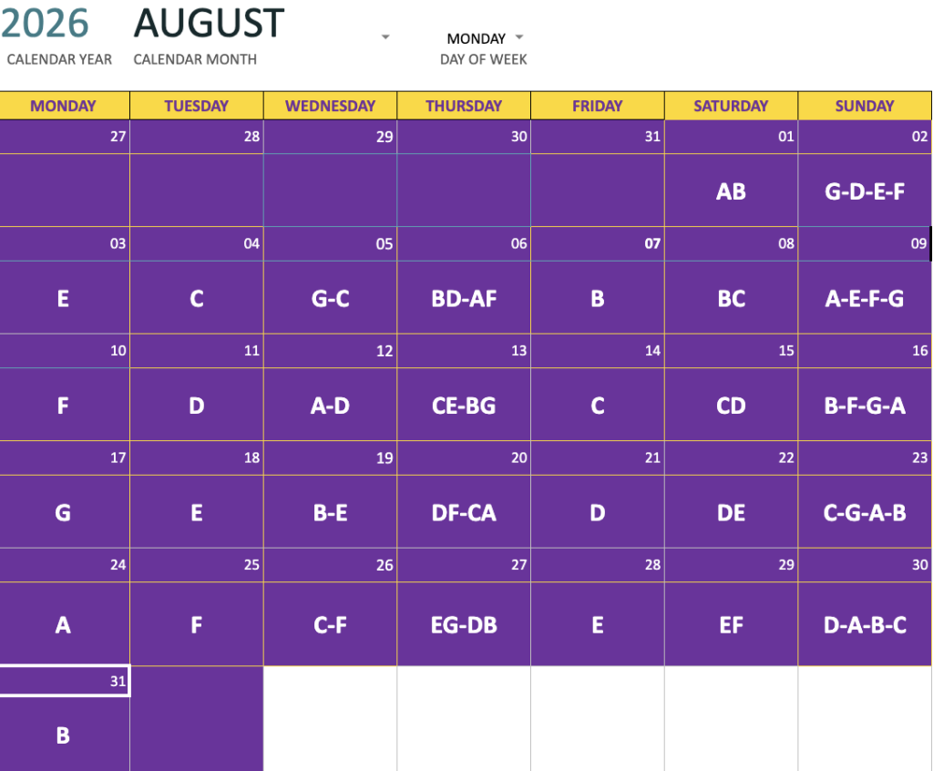Select the AB cell on Saturday 01
The height and width of the screenshot is (771, 933).
pos(731,190)
